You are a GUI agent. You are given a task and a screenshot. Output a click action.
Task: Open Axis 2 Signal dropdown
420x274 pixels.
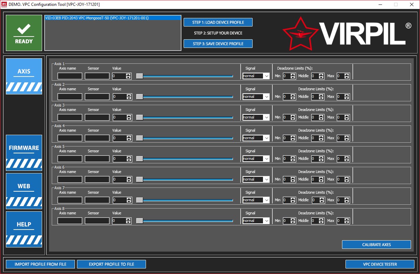[256, 97]
